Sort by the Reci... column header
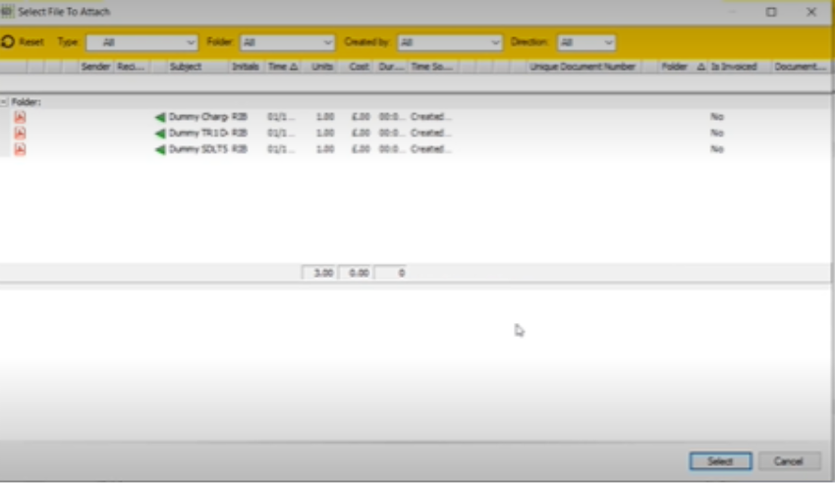The image size is (835, 483). pyautogui.click(x=131, y=67)
